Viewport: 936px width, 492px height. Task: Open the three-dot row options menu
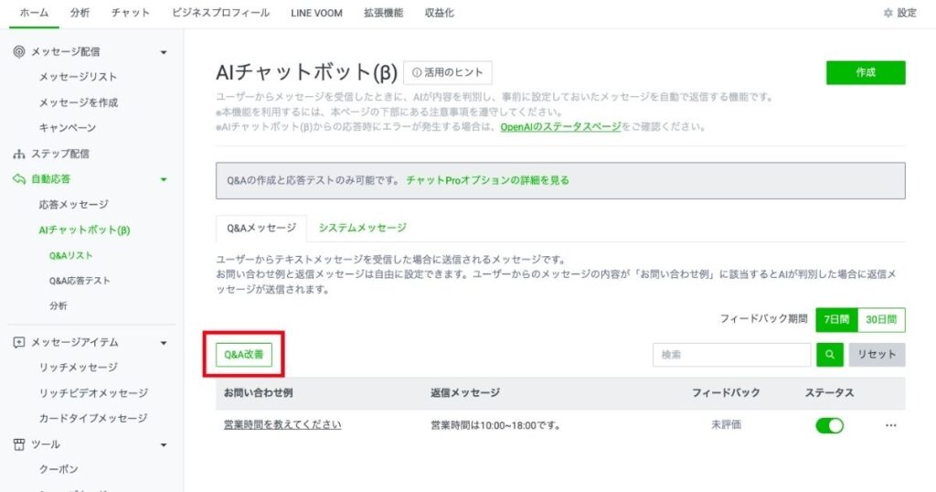click(891, 425)
